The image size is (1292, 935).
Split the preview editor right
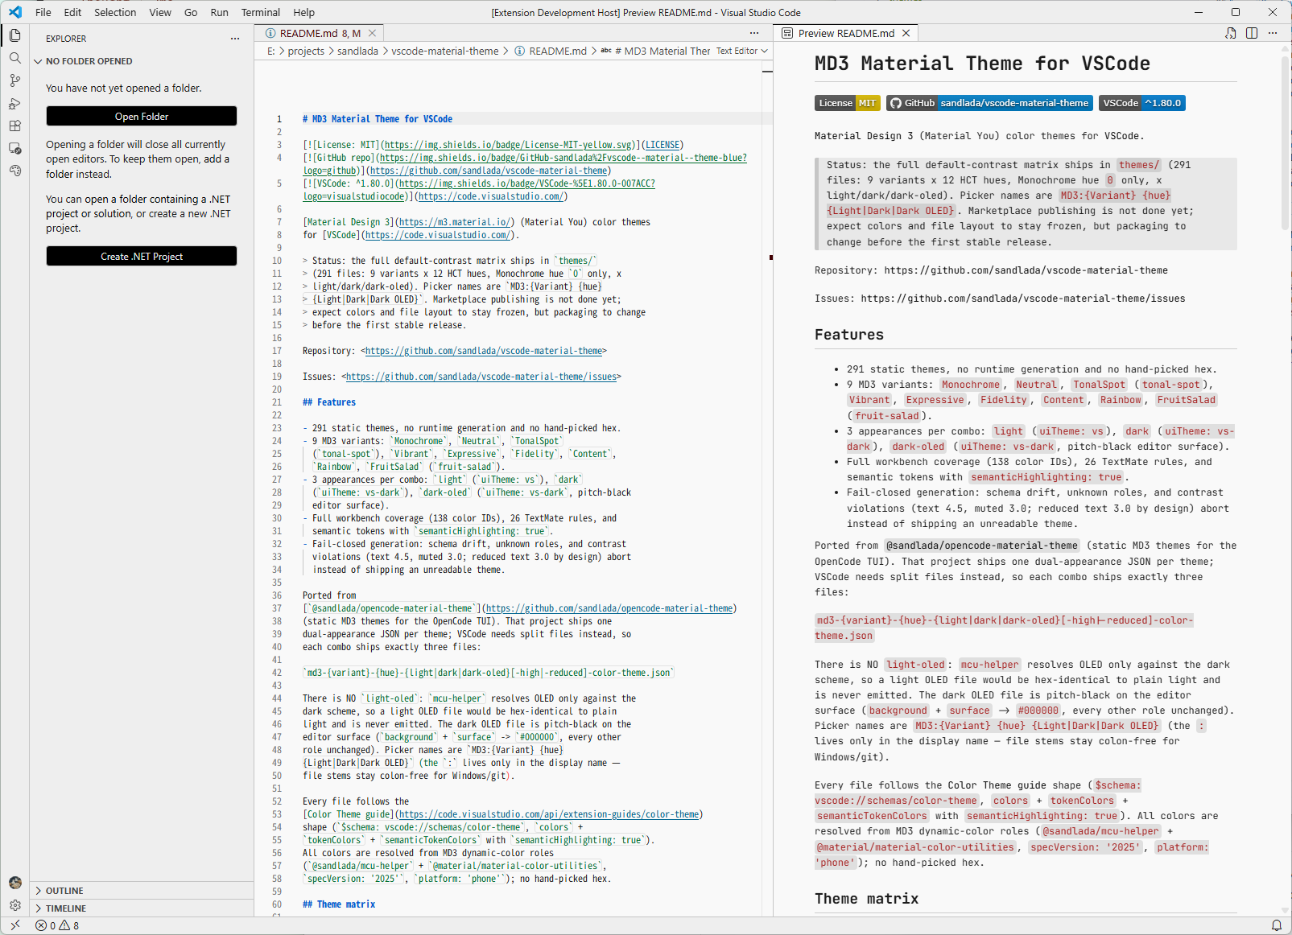(x=1252, y=33)
